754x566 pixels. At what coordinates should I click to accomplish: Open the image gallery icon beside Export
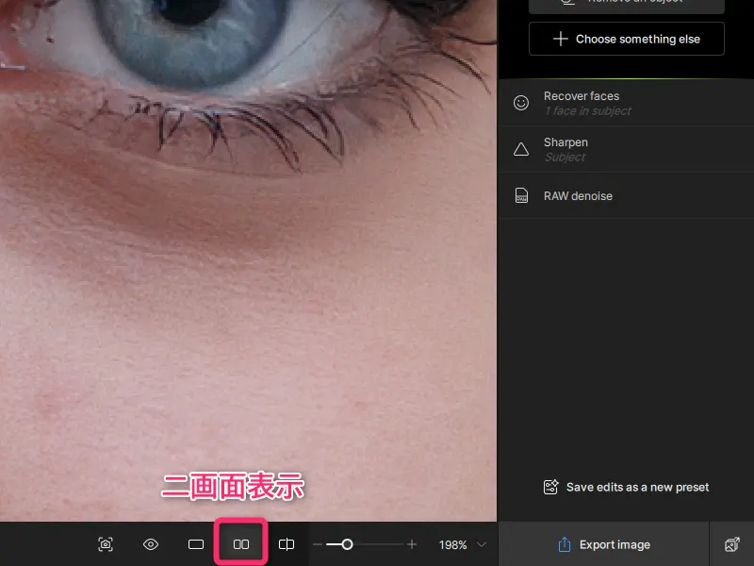coord(731,544)
